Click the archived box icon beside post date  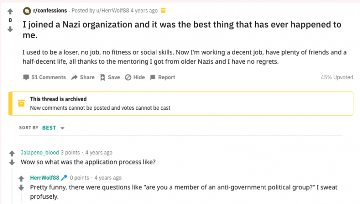click(x=163, y=10)
